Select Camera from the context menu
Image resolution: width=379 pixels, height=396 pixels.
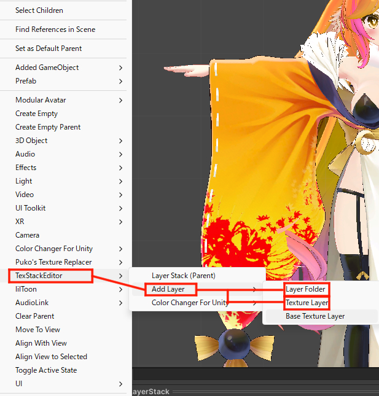pyautogui.click(x=27, y=235)
